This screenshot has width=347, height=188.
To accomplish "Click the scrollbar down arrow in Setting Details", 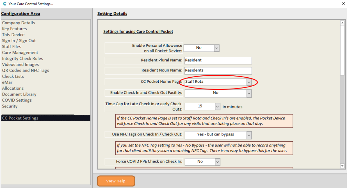I will (342, 166).
